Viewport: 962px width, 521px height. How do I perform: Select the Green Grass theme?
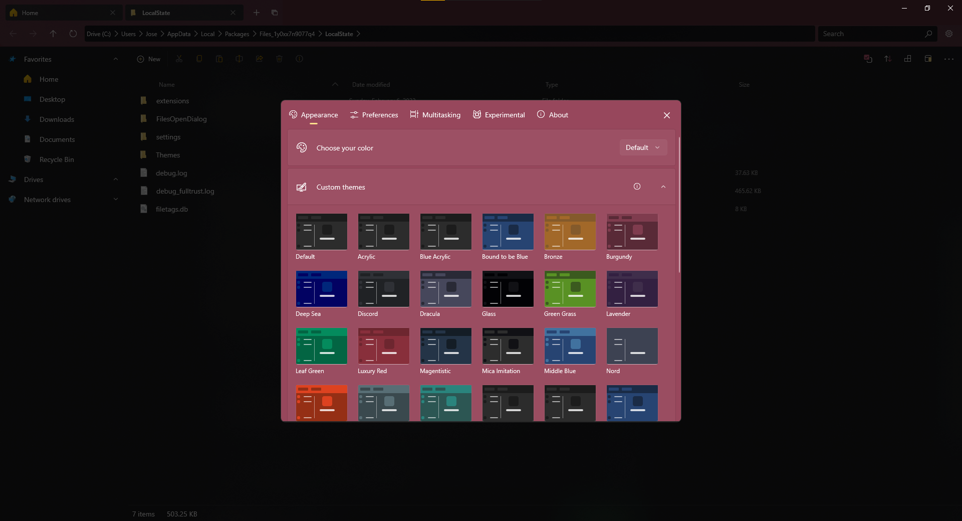click(x=570, y=289)
